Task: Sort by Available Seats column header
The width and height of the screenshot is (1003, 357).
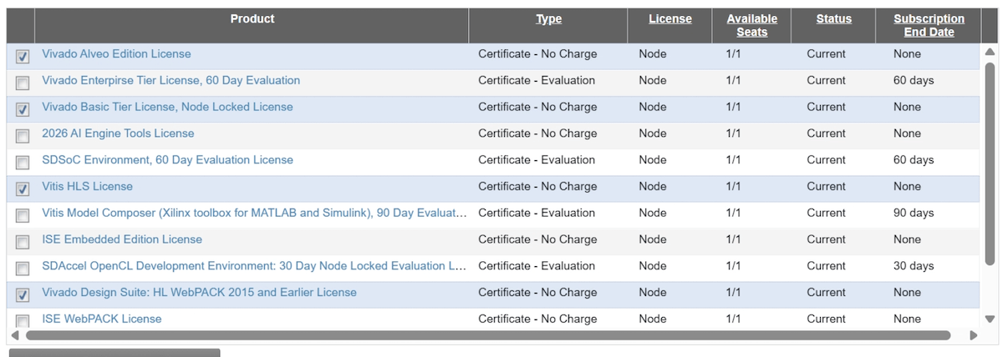Action: pyautogui.click(x=752, y=25)
